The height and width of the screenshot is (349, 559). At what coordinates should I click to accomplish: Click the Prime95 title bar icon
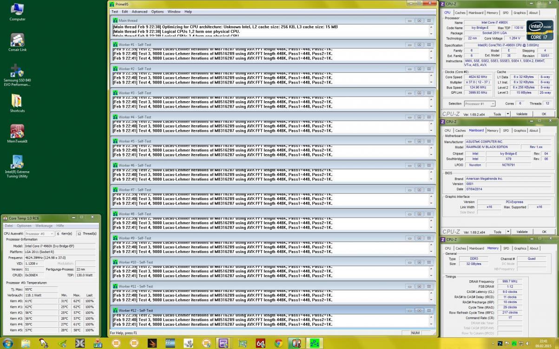(112, 4)
